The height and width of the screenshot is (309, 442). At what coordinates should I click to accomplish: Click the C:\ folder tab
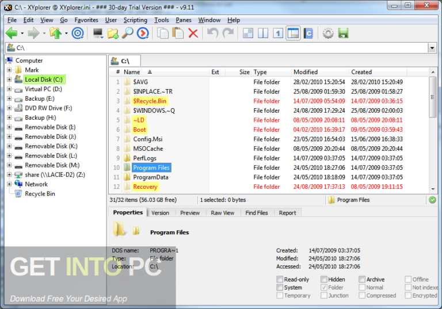(x=124, y=61)
